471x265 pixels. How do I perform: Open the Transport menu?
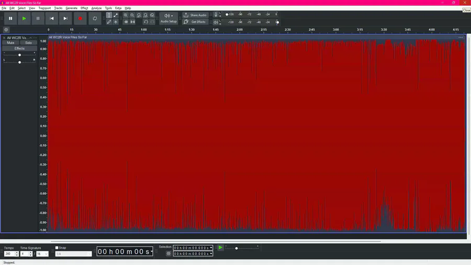coord(44,8)
